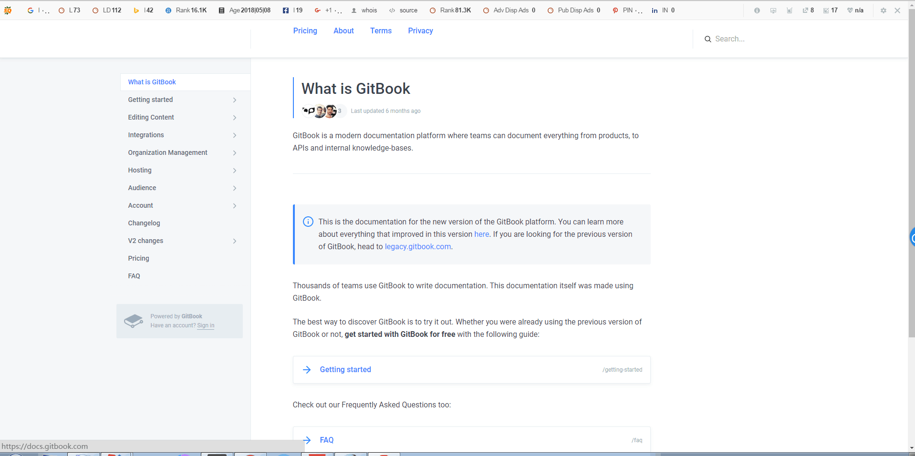Open the About page from the top menu
This screenshot has height=456, width=915.
coord(343,30)
